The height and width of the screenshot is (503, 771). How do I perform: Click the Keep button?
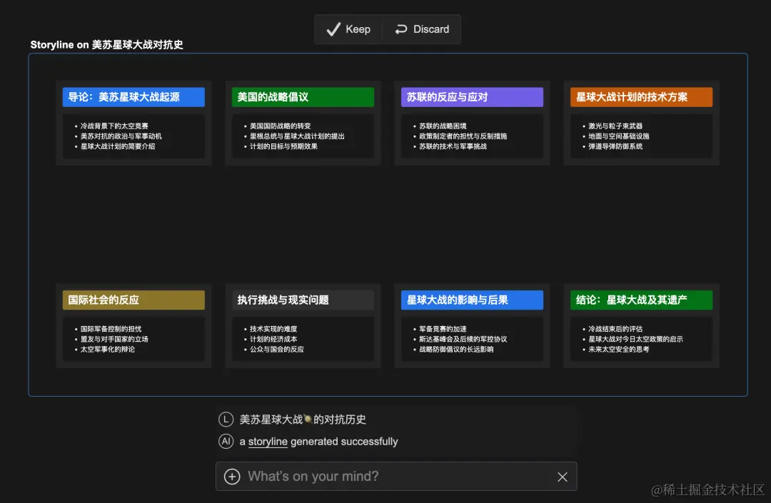348,29
